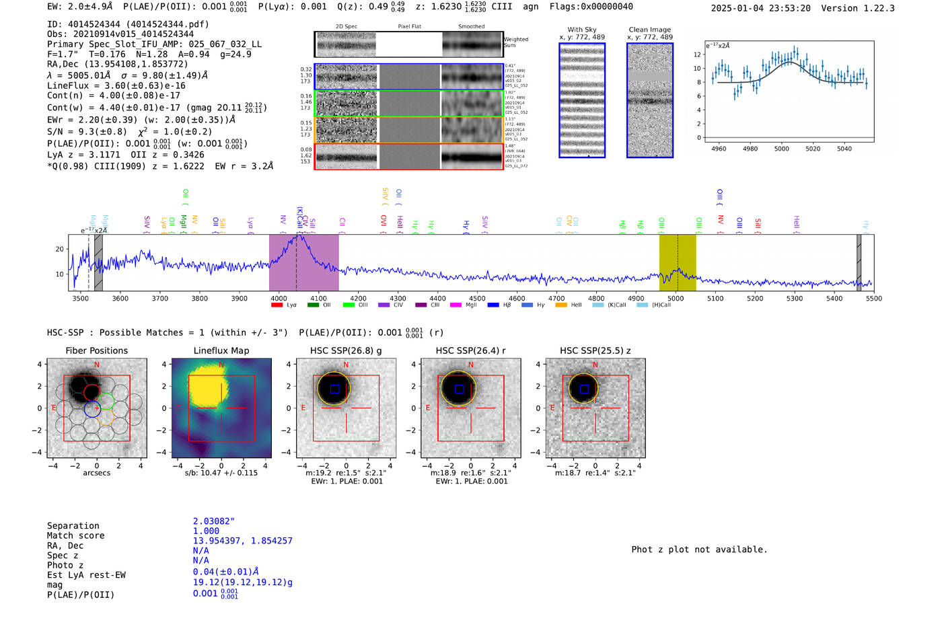Click the Phot z plot not available message
942x641 pixels.
(x=699, y=550)
